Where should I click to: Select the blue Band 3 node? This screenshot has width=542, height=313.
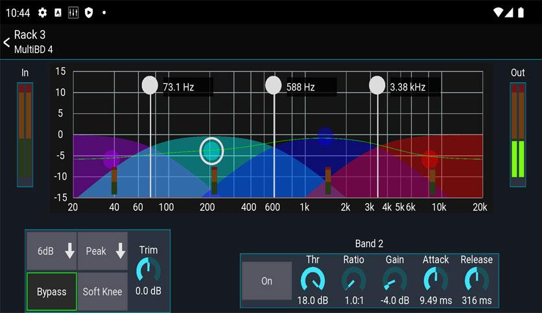pos(325,135)
